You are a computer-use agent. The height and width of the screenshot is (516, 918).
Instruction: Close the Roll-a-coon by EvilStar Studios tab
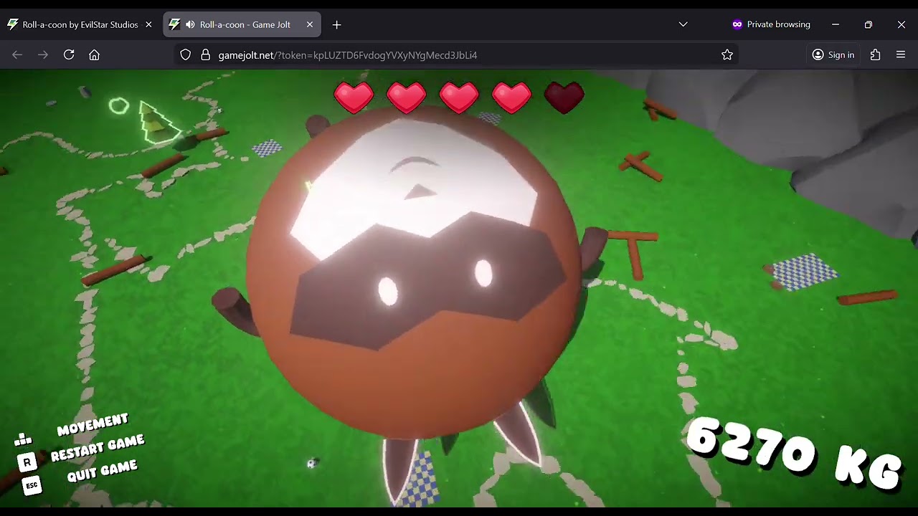(x=148, y=24)
